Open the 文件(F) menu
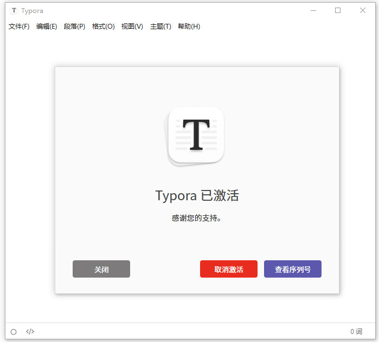This screenshot has height=342, width=379. (x=19, y=27)
